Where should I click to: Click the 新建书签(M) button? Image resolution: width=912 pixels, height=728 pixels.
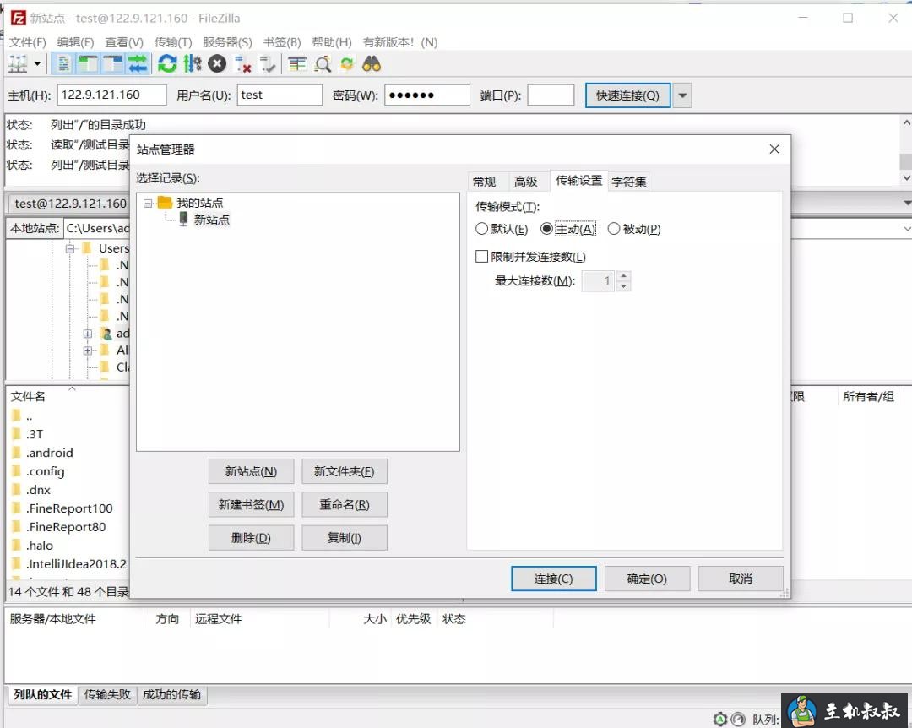coord(252,504)
